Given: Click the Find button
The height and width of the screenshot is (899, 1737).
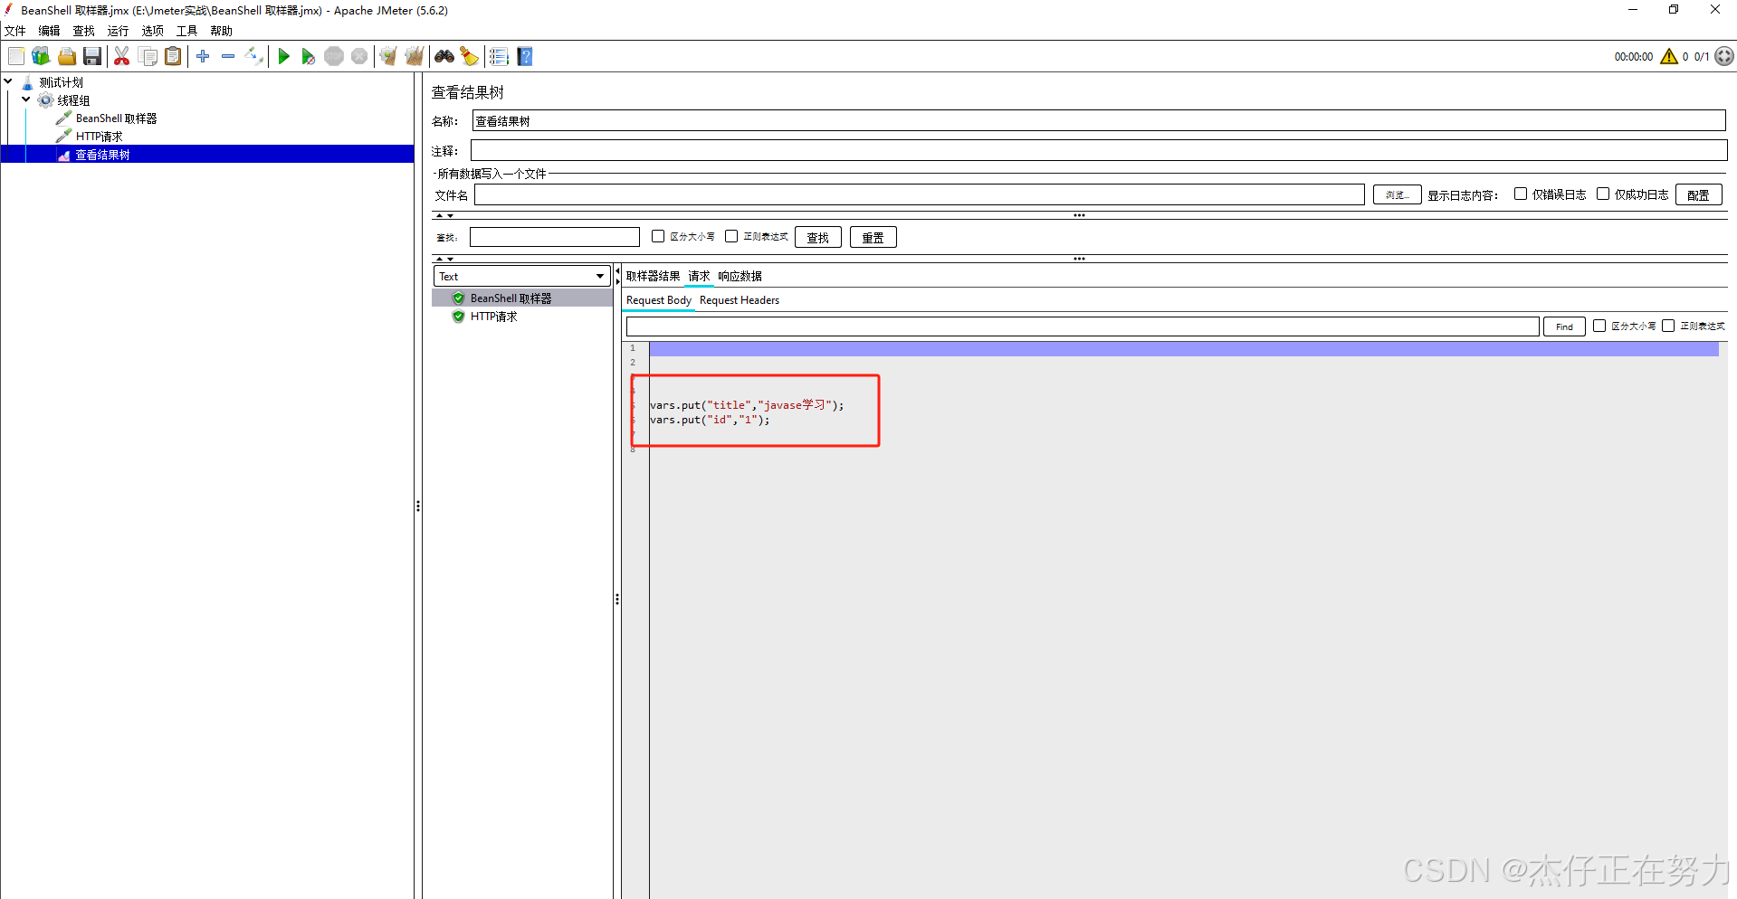Looking at the screenshot, I should [x=1564, y=326].
